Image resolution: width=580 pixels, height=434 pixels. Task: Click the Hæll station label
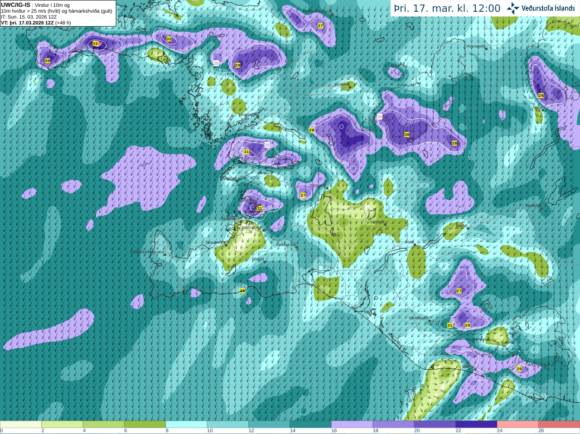click(x=410, y=242)
